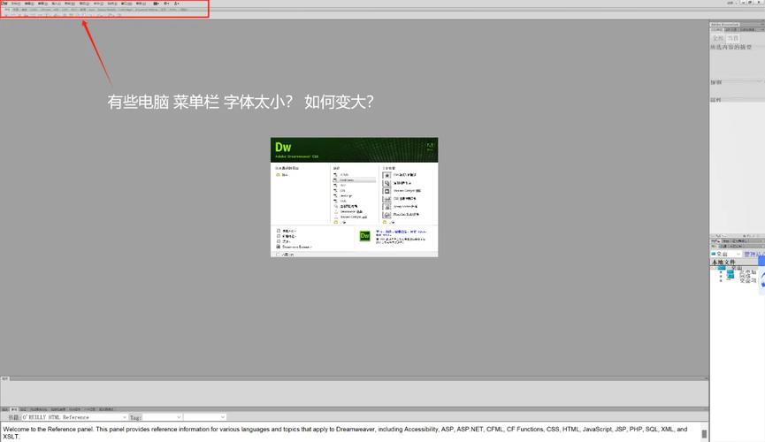The image size is (765, 442).
Task: Click the green Dw icon beside the blue links
Action: (x=364, y=236)
